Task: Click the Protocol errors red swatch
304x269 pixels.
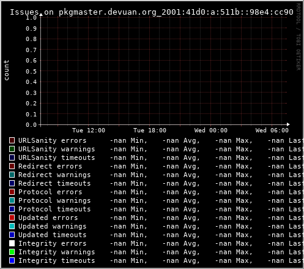Action: pos(12,192)
